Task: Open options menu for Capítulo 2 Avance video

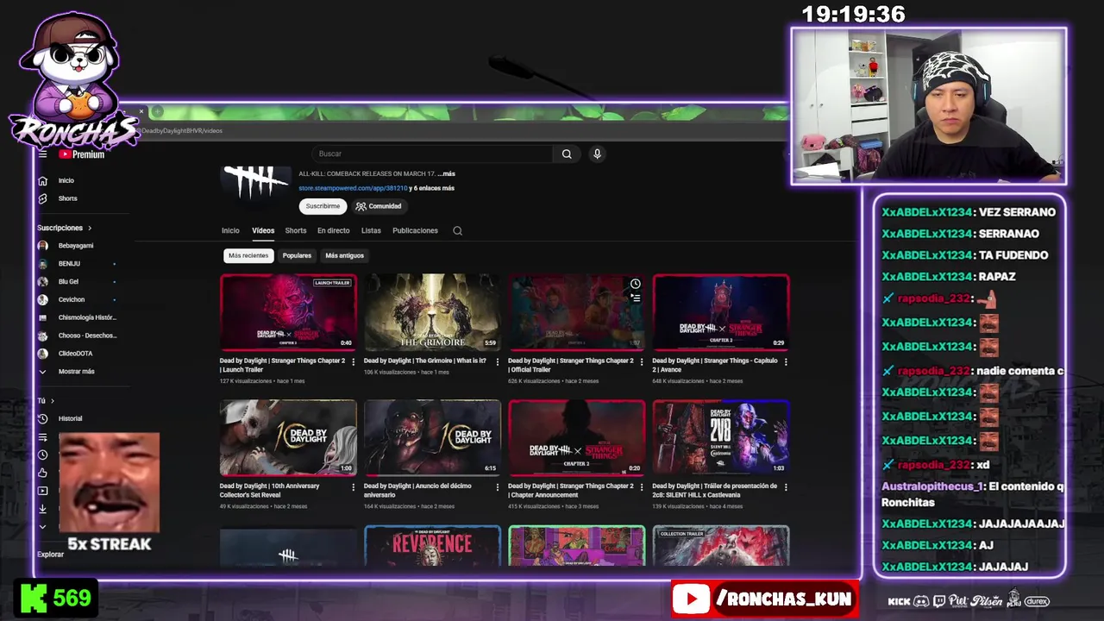Action: click(x=785, y=361)
